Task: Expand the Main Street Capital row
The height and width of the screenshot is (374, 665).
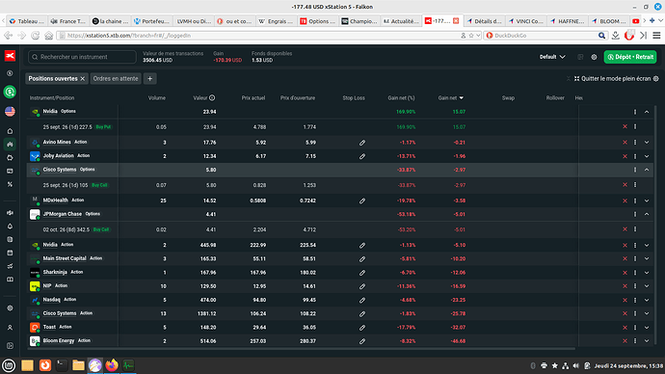Action: (x=647, y=258)
